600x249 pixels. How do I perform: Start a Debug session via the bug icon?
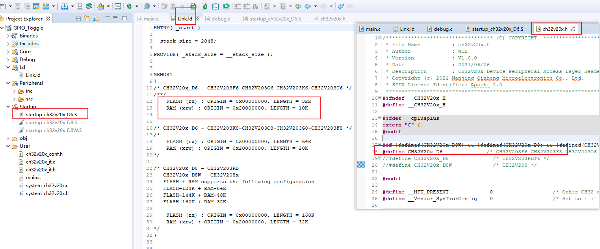[x=128, y=6]
